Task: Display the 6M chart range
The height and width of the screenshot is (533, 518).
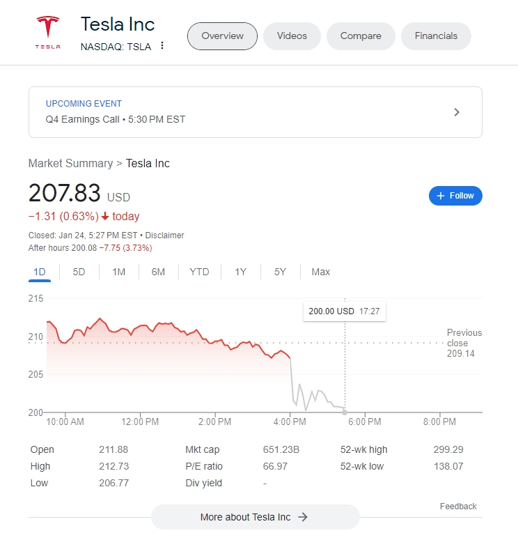Action: [x=158, y=272]
